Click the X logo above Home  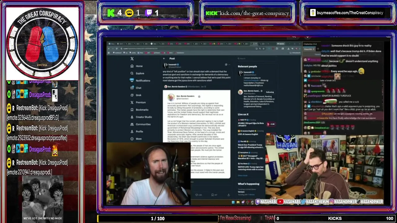[132, 59]
